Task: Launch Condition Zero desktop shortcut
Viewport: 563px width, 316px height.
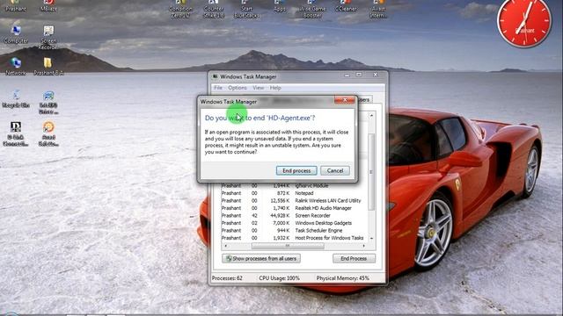Action: click(180, 9)
